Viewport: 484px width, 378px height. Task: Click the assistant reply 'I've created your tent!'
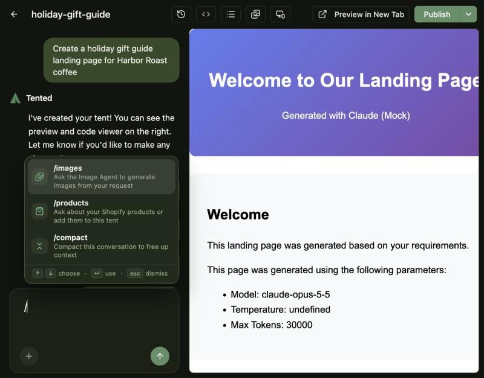click(x=101, y=131)
